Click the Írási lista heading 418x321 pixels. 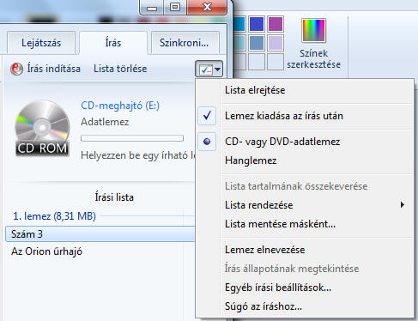114,197
